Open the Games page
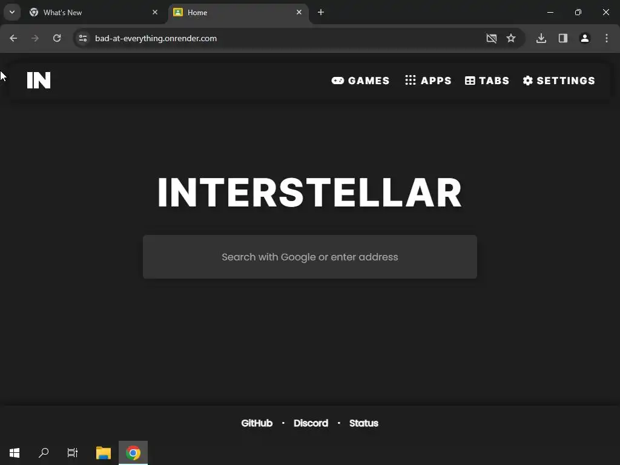The image size is (620, 465). [361, 81]
